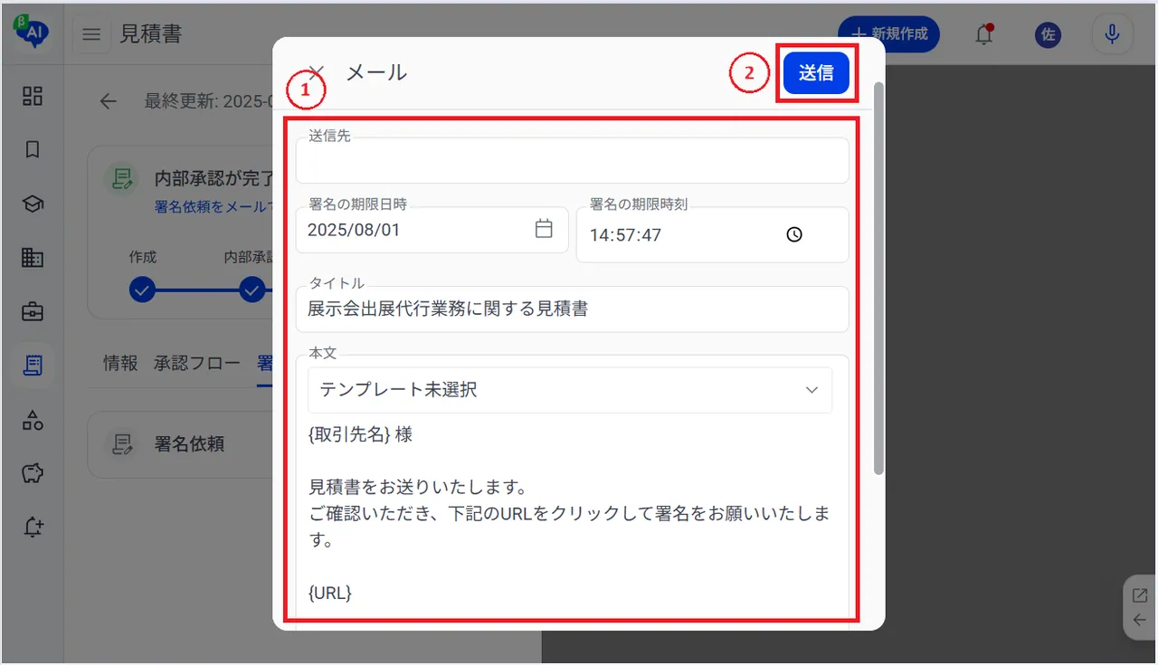Click the open-in-new-window icon at bottom right
Image resolution: width=1158 pixels, height=665 pixels.
tap(1140, 595)
